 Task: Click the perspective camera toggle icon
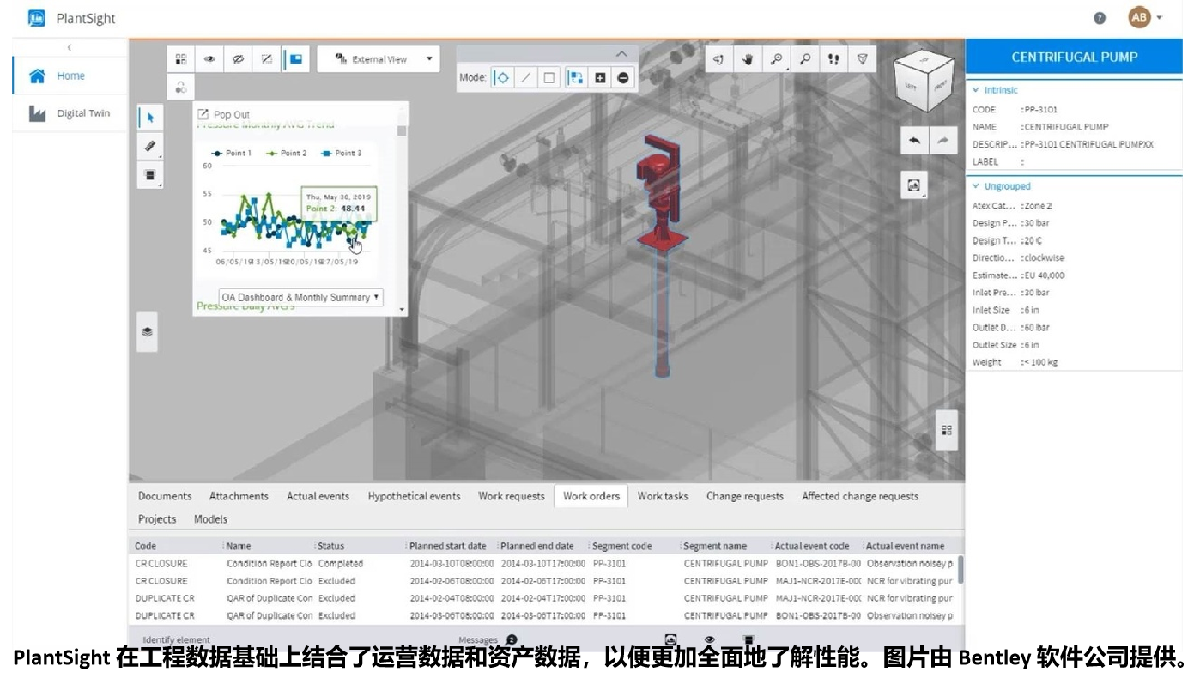(x=863, y=59)
